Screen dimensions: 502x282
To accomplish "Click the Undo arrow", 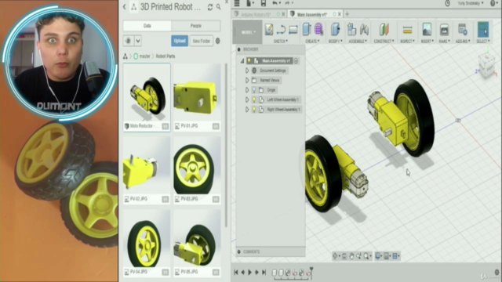I will 275,3.
